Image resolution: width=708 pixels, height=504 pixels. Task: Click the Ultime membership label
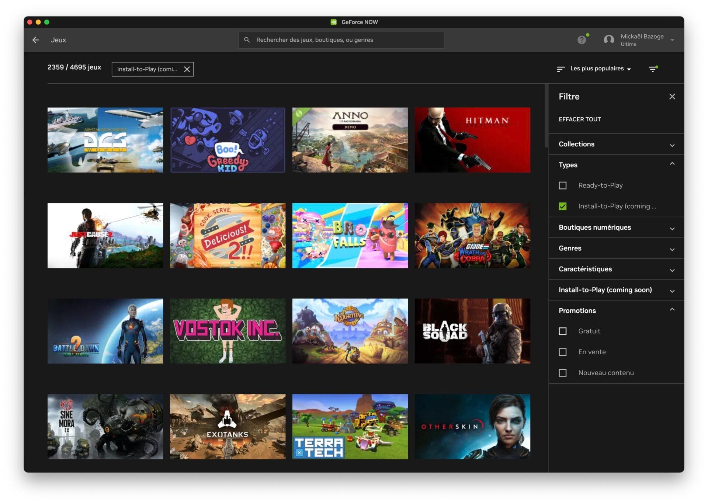click(628, 44)
